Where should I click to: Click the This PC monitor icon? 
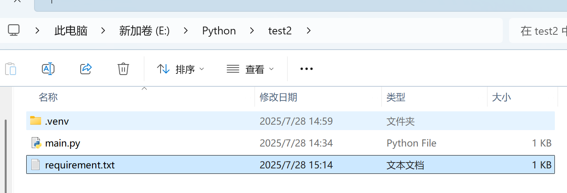point(14,30)
